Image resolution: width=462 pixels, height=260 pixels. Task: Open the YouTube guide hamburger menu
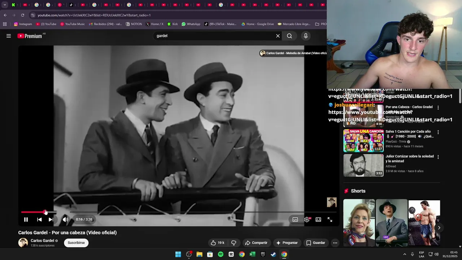(9, 36)
